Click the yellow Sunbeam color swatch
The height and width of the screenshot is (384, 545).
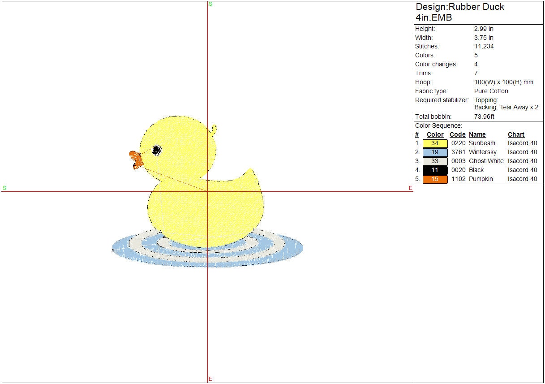[435, 143]
